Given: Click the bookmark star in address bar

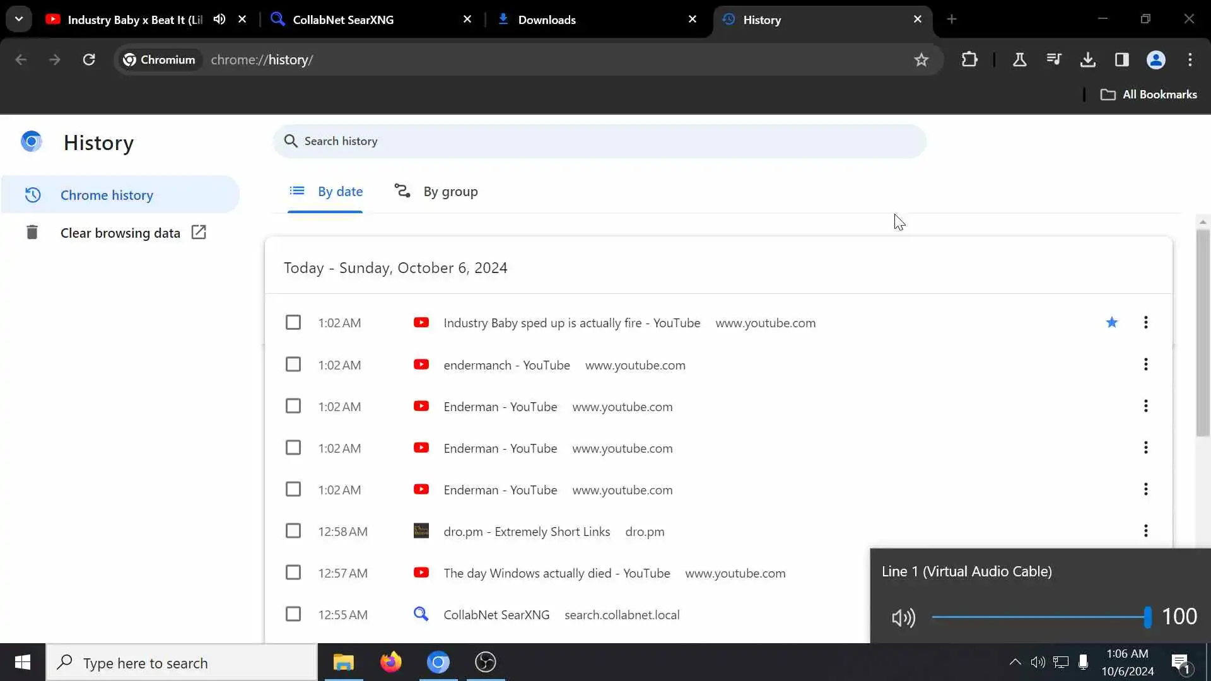Looking at the screenshot, I should [x=921, y=60].
